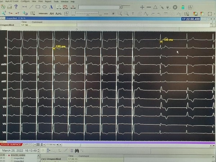Adjust the sweep speed slider handle

88,15
